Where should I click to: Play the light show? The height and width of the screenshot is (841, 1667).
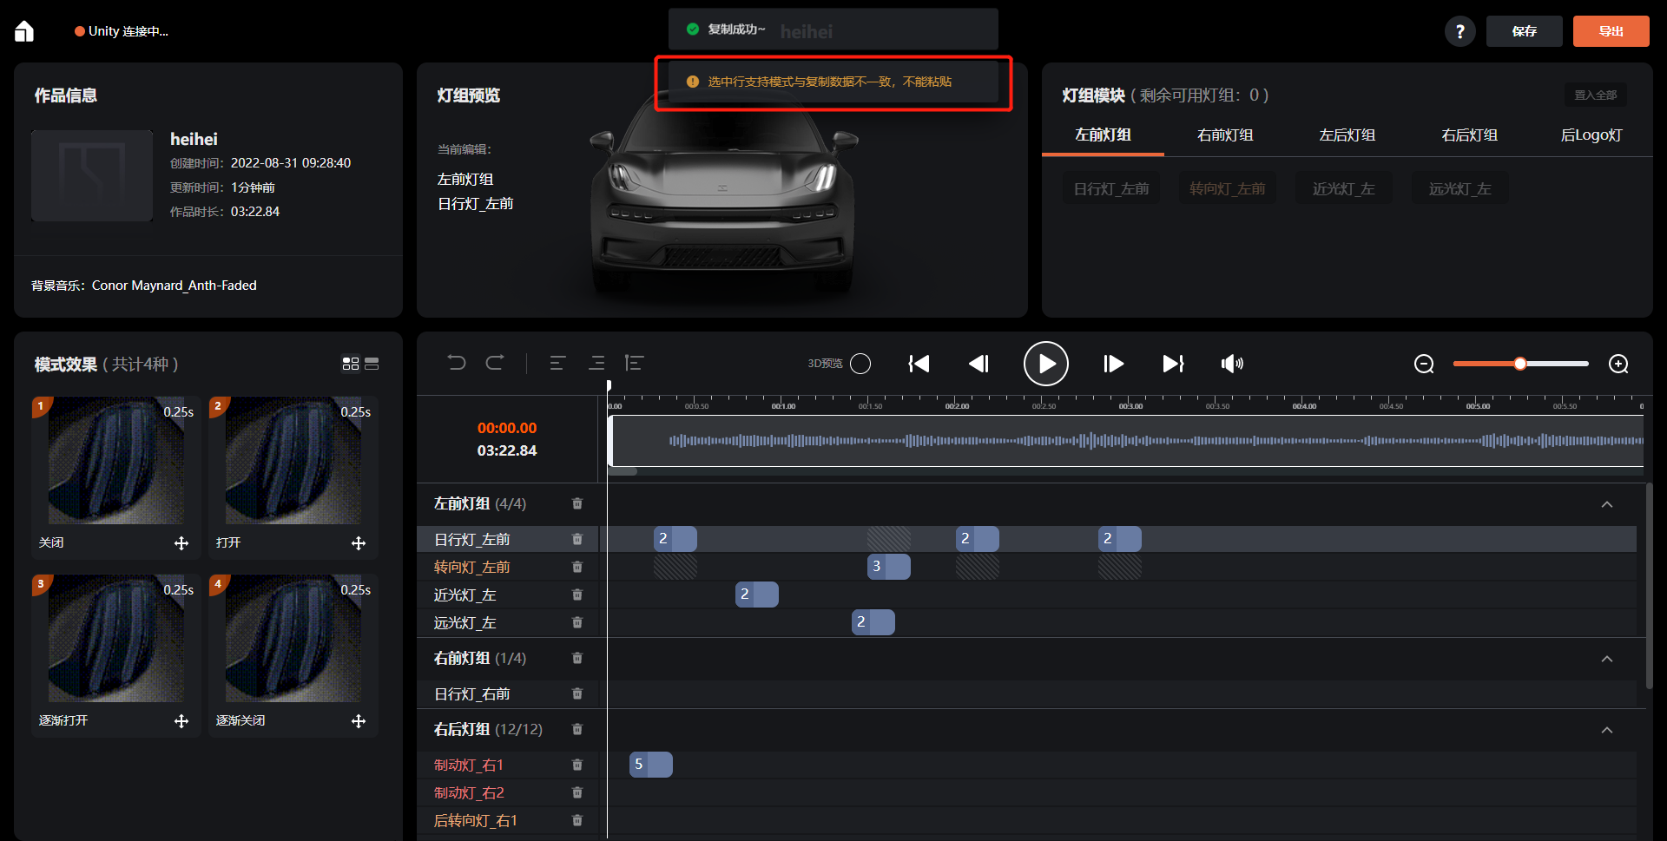[1046, 364]
